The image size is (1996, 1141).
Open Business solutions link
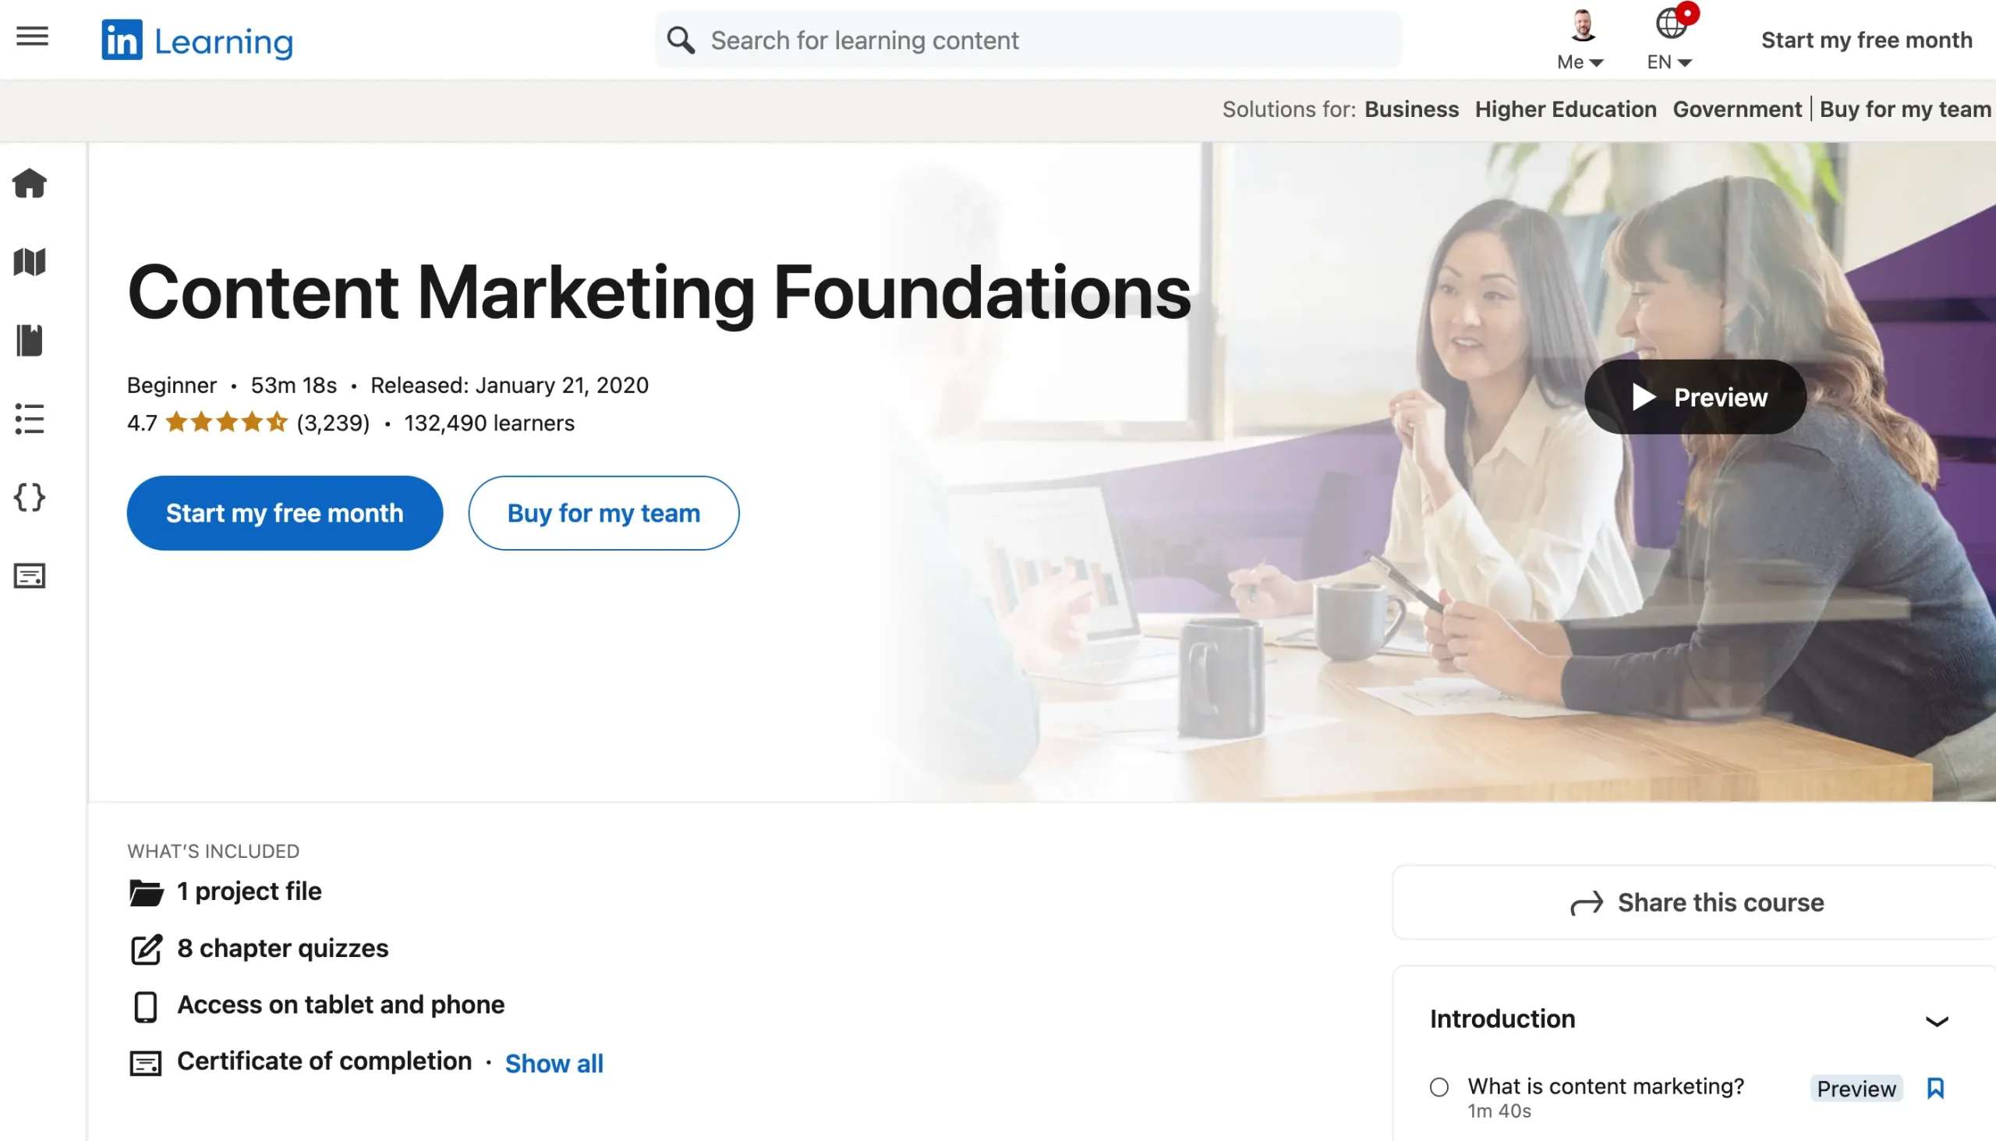1411,109
